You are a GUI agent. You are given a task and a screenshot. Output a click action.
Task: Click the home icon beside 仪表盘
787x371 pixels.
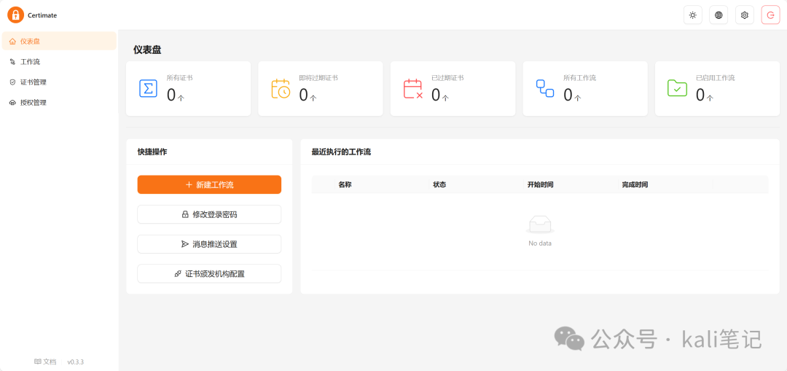pos(12,41)
